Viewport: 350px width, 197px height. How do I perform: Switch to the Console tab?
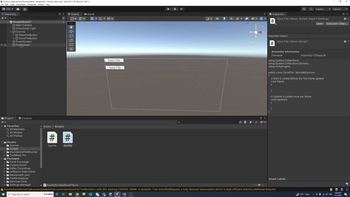(x=25, y=118)
